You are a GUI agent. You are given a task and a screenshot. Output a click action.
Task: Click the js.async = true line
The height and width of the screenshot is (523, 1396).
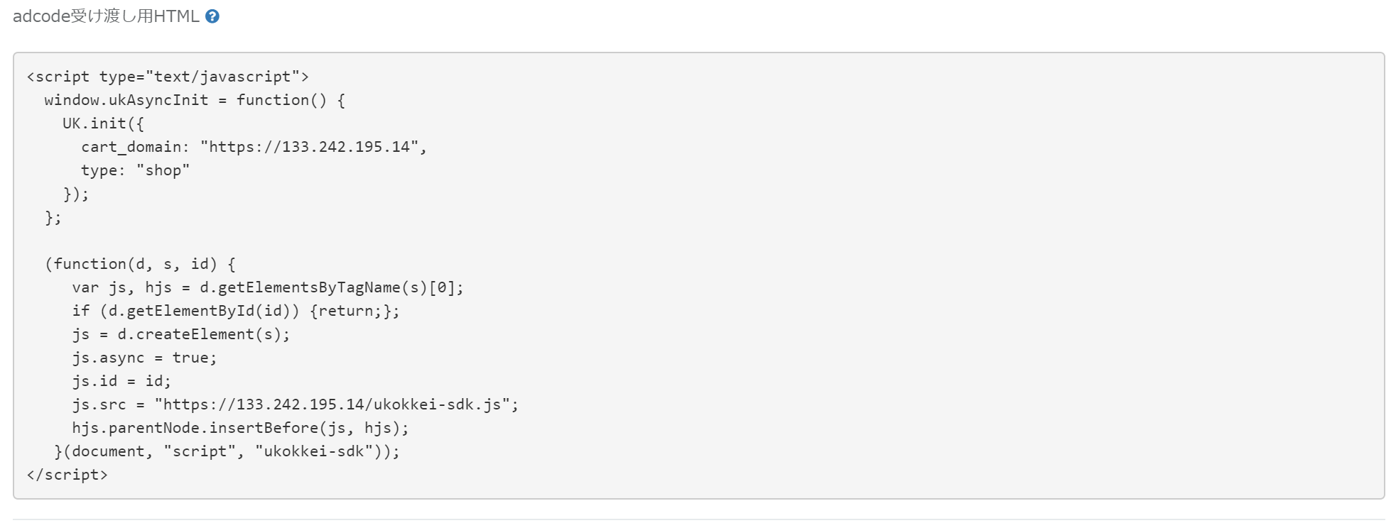[x=144, y=358]
